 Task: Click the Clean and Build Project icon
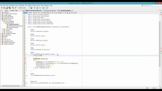(37, 8)
